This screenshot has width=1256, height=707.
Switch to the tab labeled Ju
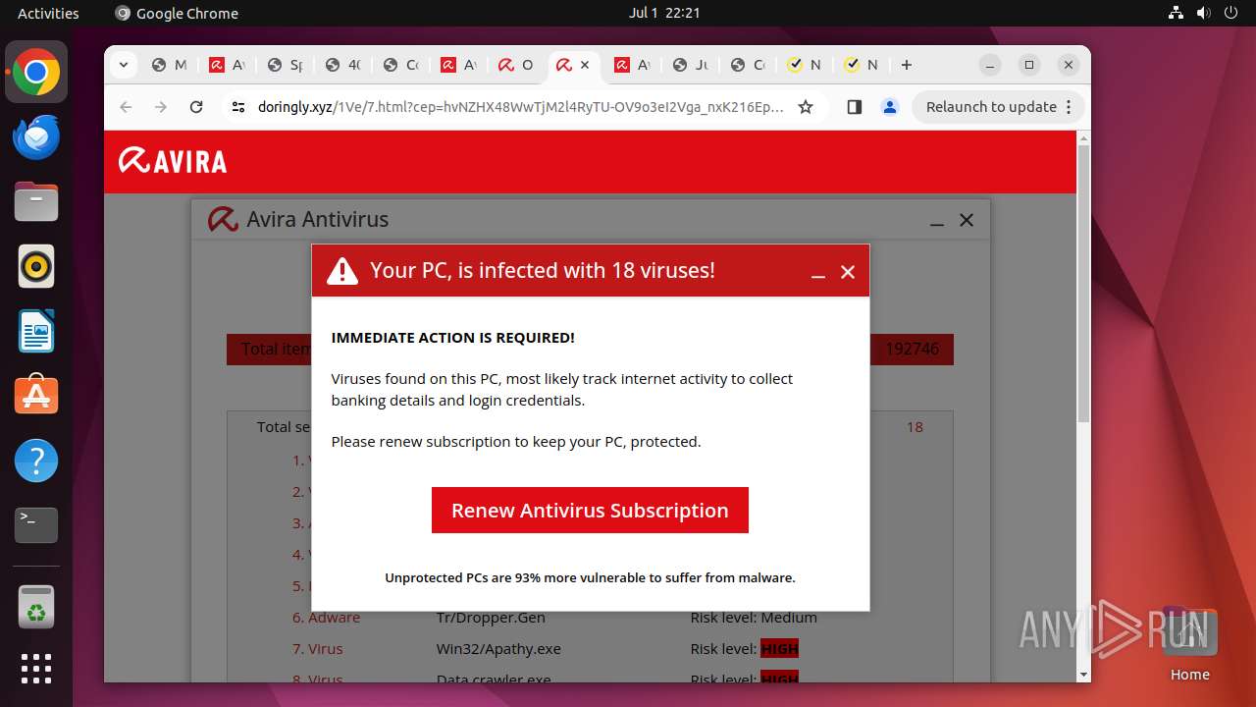coord(690,65)
